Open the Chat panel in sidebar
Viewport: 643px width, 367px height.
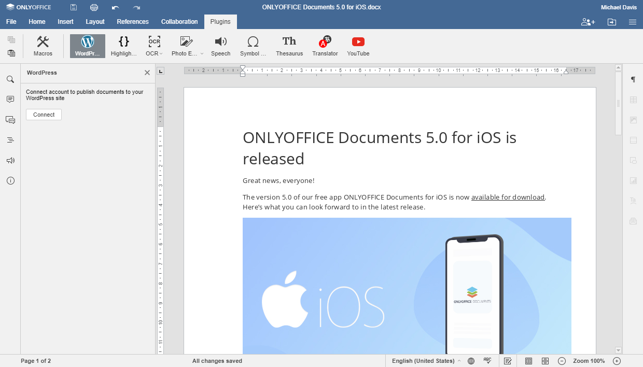pos(10,120)
